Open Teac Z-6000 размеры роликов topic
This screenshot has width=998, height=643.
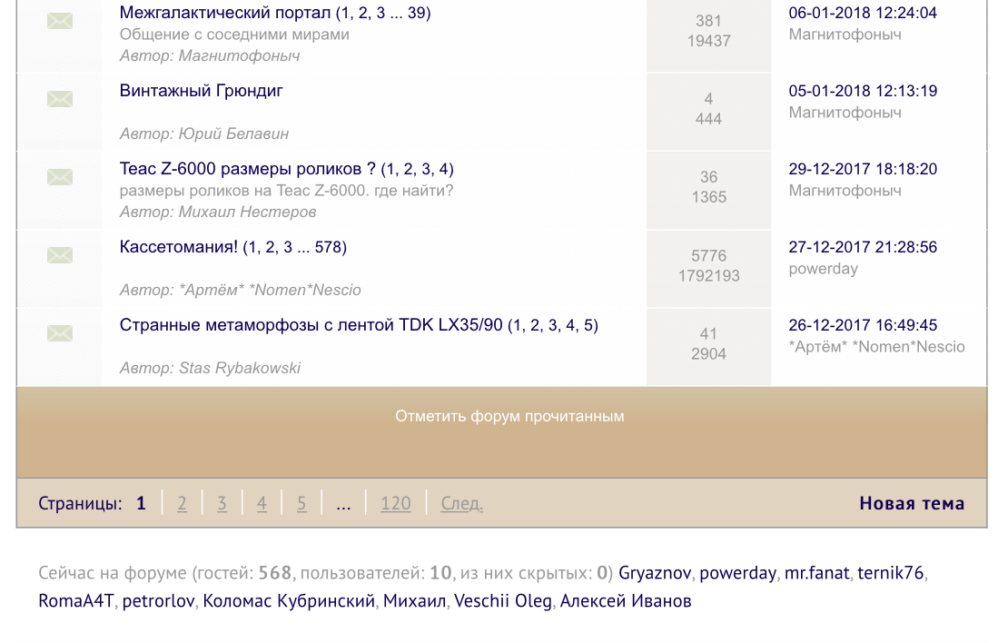pos(247,169)
